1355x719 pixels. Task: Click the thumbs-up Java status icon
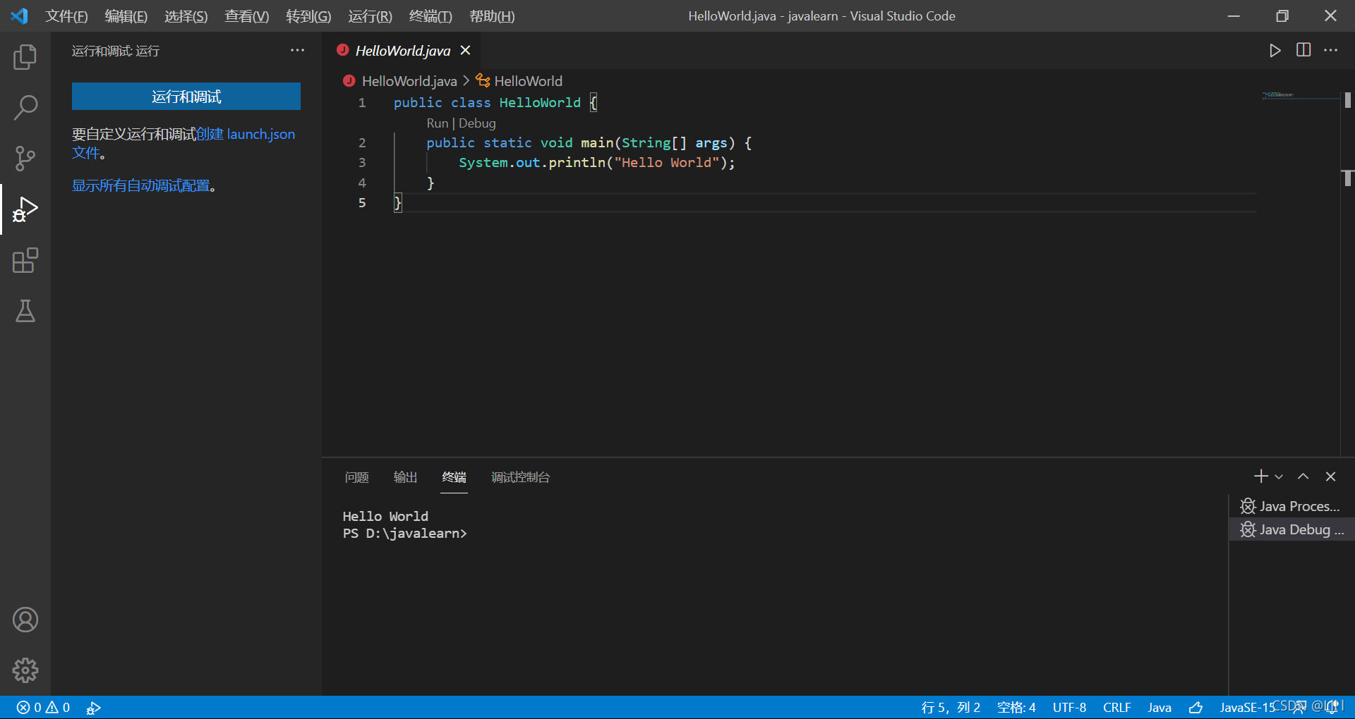[1196, 708]
